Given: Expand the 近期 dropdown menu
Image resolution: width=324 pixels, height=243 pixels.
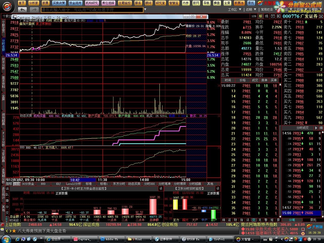Looking at the screenshot, I should (x=251, y=9).
